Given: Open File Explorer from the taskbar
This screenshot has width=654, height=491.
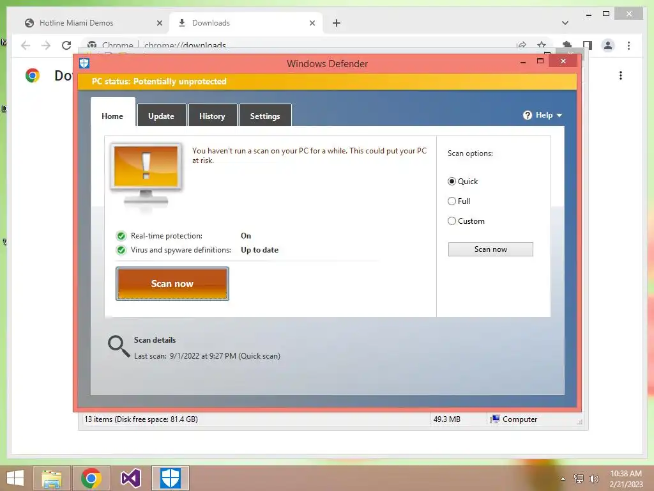Looking at the screenshot, I should pos(51,478).
